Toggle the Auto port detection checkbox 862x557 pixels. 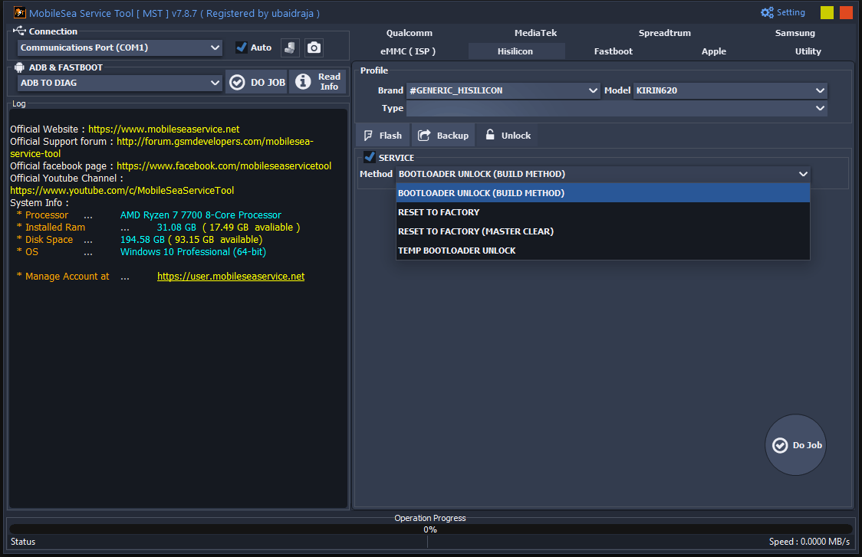coord(243,47)
